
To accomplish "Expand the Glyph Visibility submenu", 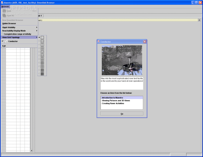I will point(19,27).
